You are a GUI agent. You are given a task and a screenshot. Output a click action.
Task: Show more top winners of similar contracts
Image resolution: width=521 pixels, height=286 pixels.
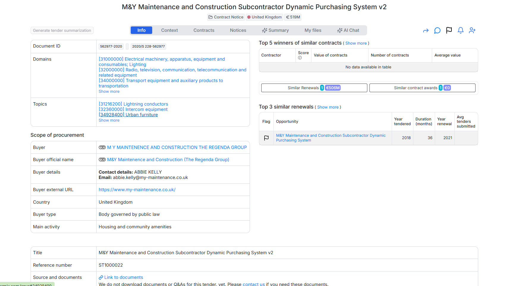(x=356, y=43)
